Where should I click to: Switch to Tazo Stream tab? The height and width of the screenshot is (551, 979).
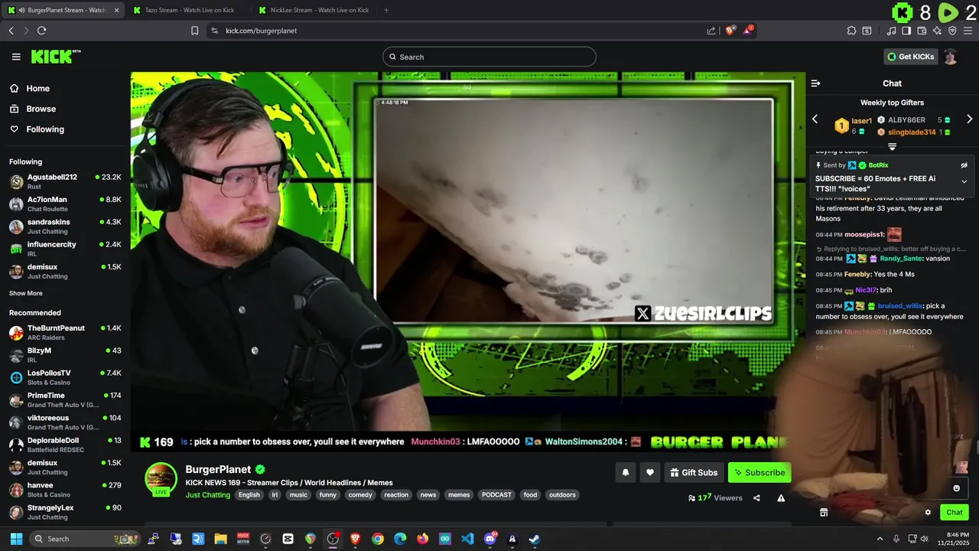tap(188, 10)
